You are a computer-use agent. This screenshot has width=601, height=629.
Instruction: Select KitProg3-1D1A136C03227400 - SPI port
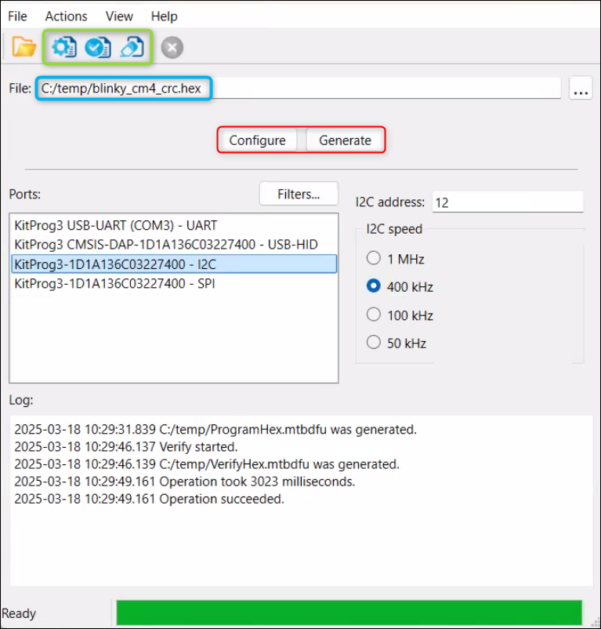click(174, 284)
